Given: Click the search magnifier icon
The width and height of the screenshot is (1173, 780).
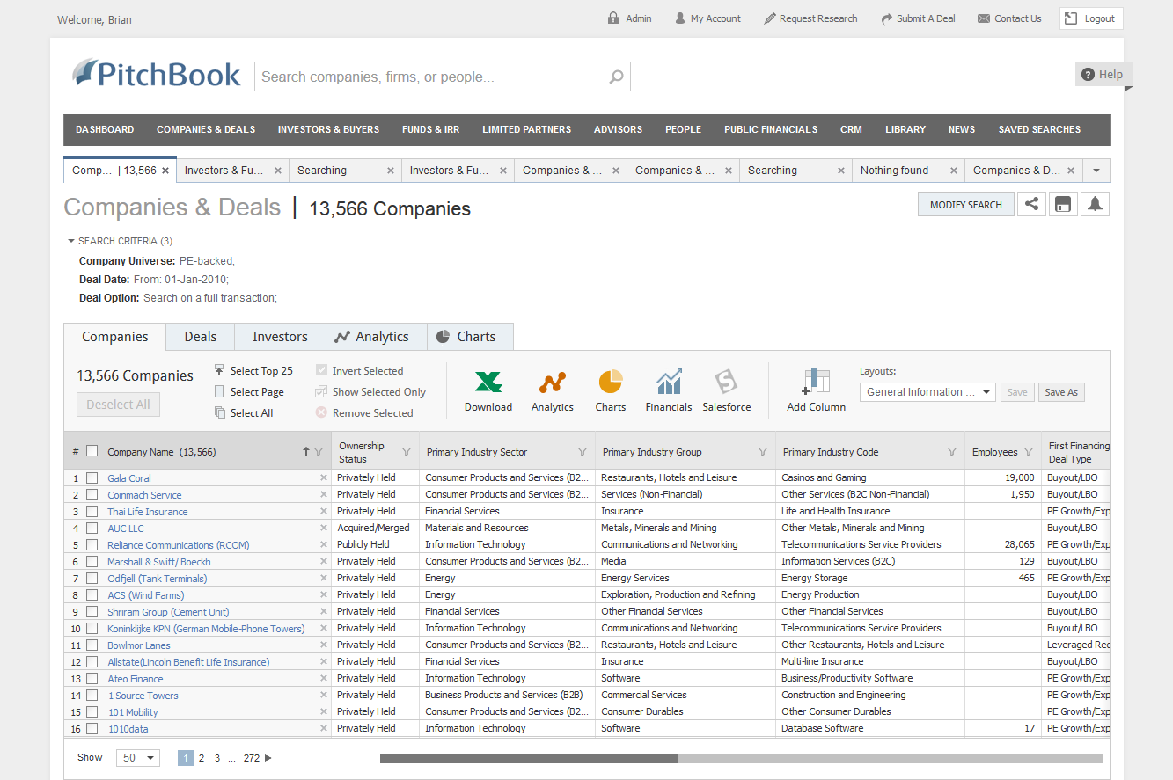Looking at the screenshot, I should click(617, 77).
